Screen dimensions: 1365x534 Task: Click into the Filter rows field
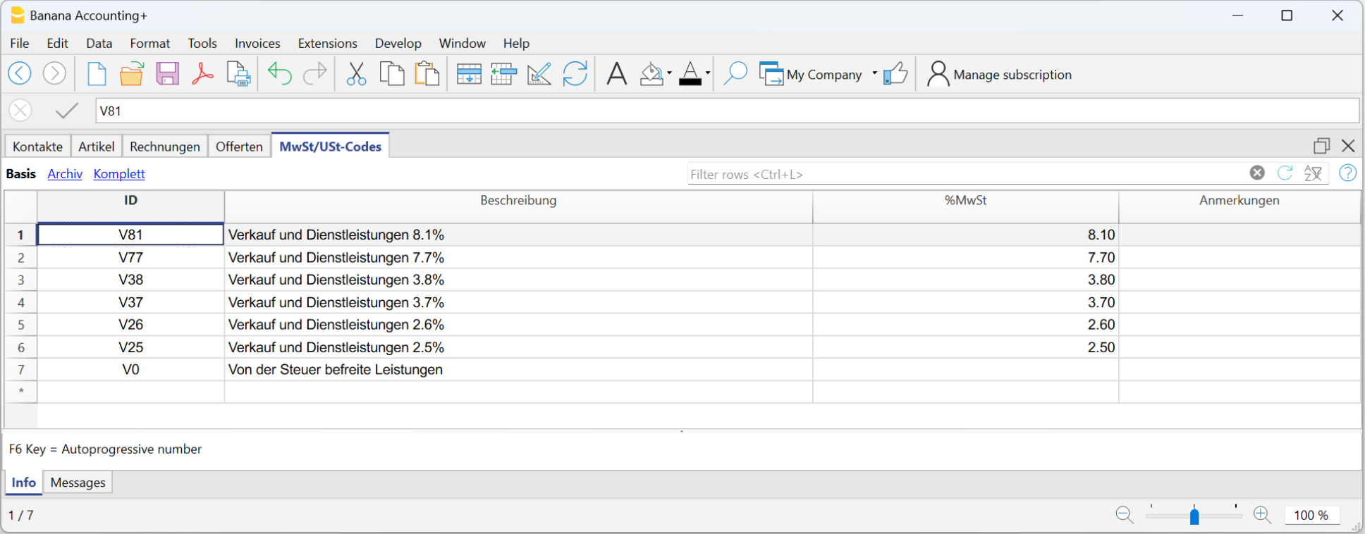(x=966, y=174)
